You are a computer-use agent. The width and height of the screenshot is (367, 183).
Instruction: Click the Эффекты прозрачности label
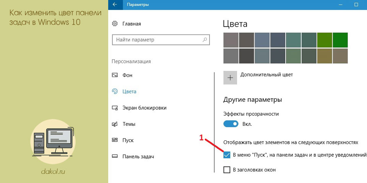click(251, 114)
